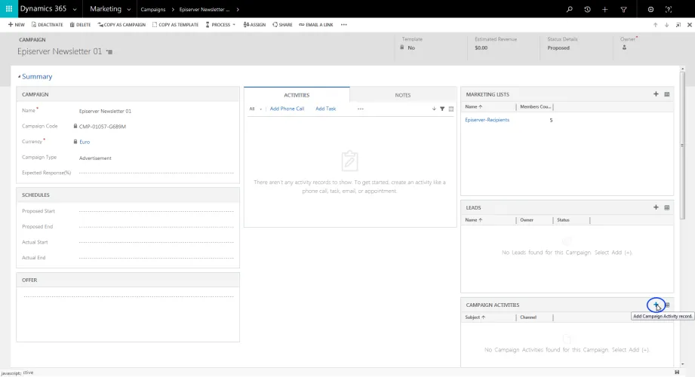The height and width of the screenshot is (377, 695).
Task: Add a Marketing List with plus icon
Action: (x=656, y=94)
